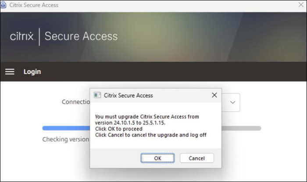This screenshot has width=307, height=182.
Task: Expand the Connection dropdown chevron
Action: pyautogui.click(x=233, y=102)
